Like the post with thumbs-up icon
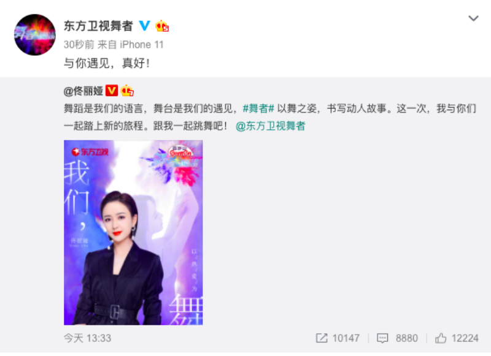This screenshot has width=491, height=356. click(x=441, y=338)
